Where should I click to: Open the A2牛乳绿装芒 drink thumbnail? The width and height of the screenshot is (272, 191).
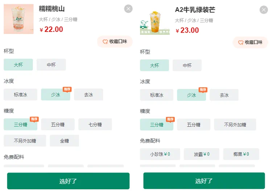tap(155, 20)
